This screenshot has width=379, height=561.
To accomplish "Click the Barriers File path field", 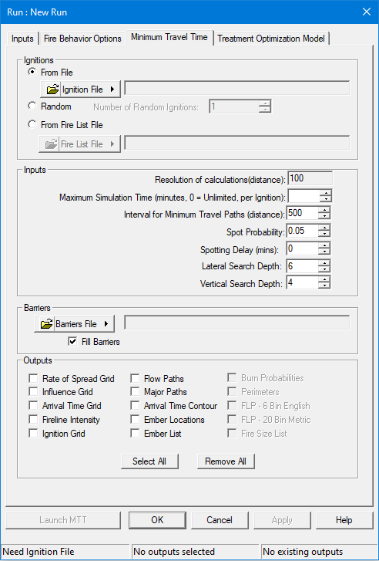I will point(236,323).
